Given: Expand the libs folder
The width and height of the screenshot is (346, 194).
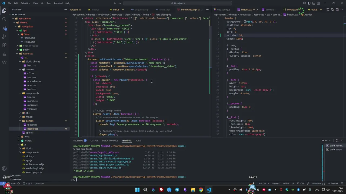Looking at the screenshot, I should click(28, 113).
